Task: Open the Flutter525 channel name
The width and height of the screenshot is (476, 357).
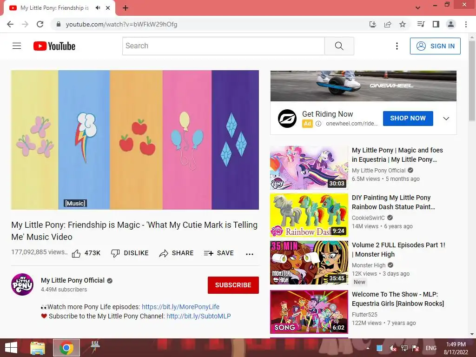Action: 364,315
